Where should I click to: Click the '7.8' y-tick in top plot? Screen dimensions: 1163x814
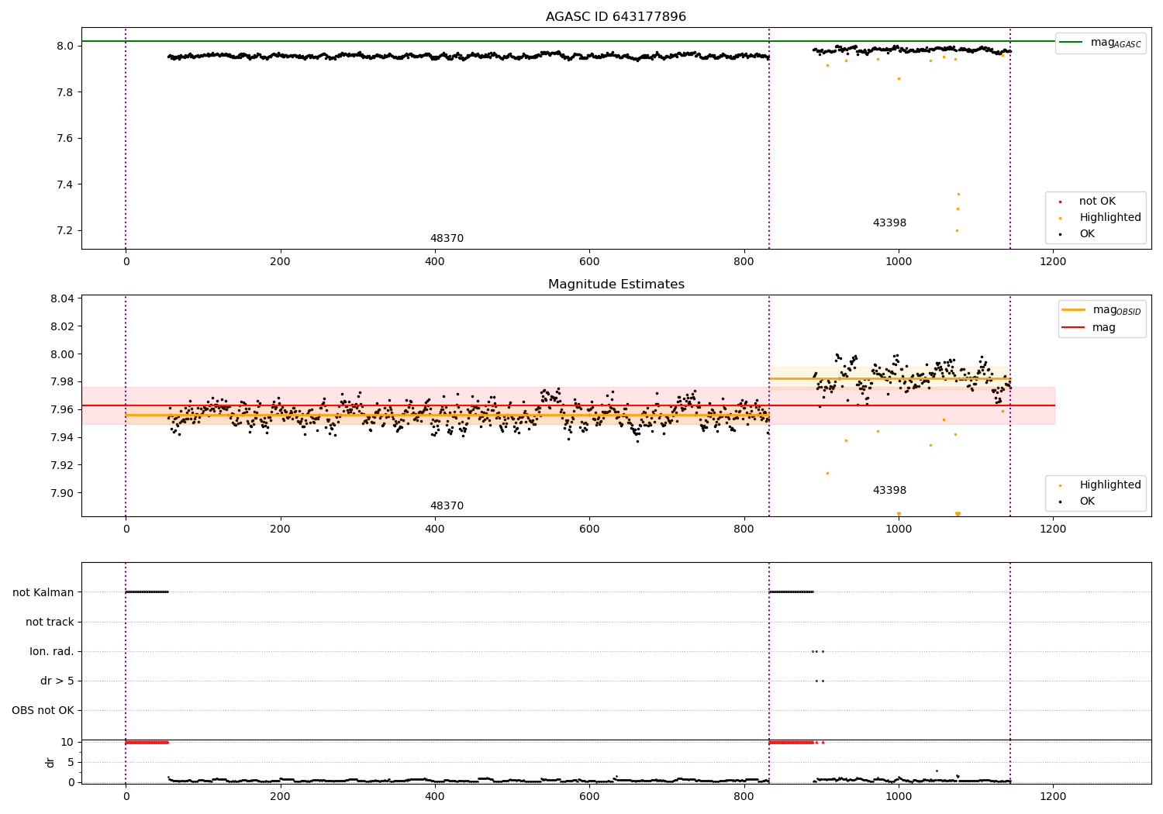point(64,92)
